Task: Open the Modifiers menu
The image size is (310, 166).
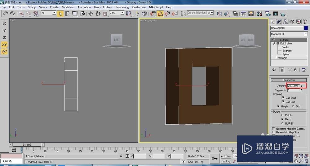Action: coord(68,7)
